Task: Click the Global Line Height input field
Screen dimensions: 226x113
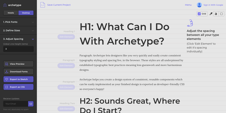Action: tap(18, 49)
